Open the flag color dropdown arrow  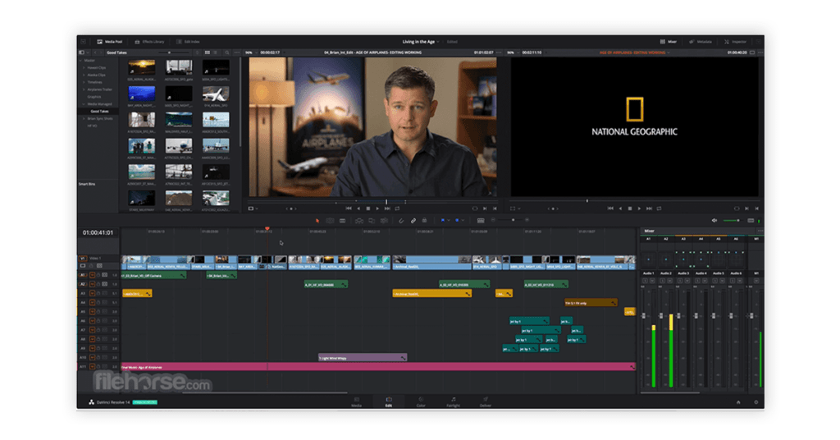coord(449,221)
